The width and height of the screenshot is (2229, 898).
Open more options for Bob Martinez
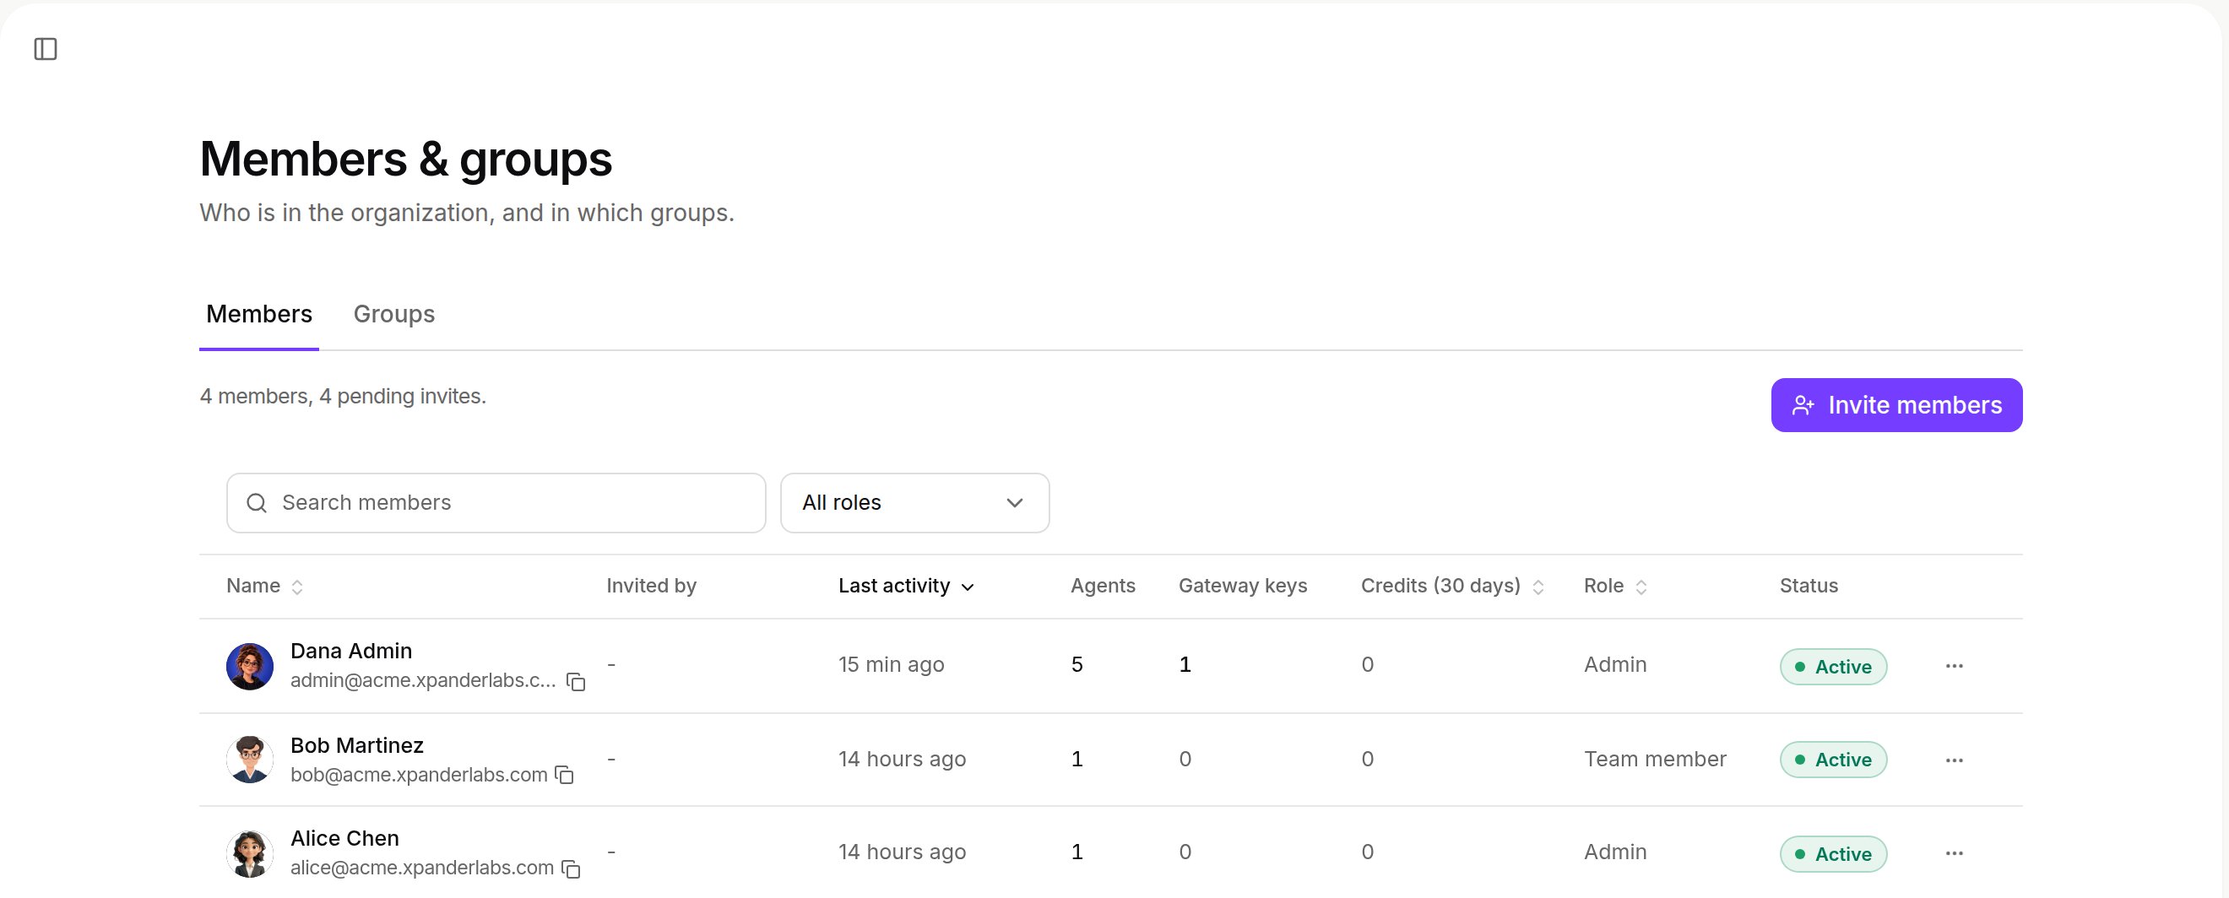click(1954, 760)
